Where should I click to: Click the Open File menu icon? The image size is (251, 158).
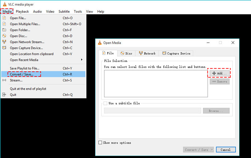point(4,18)
